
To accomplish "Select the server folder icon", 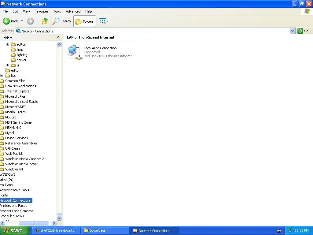I will click(x=13, y=60).
